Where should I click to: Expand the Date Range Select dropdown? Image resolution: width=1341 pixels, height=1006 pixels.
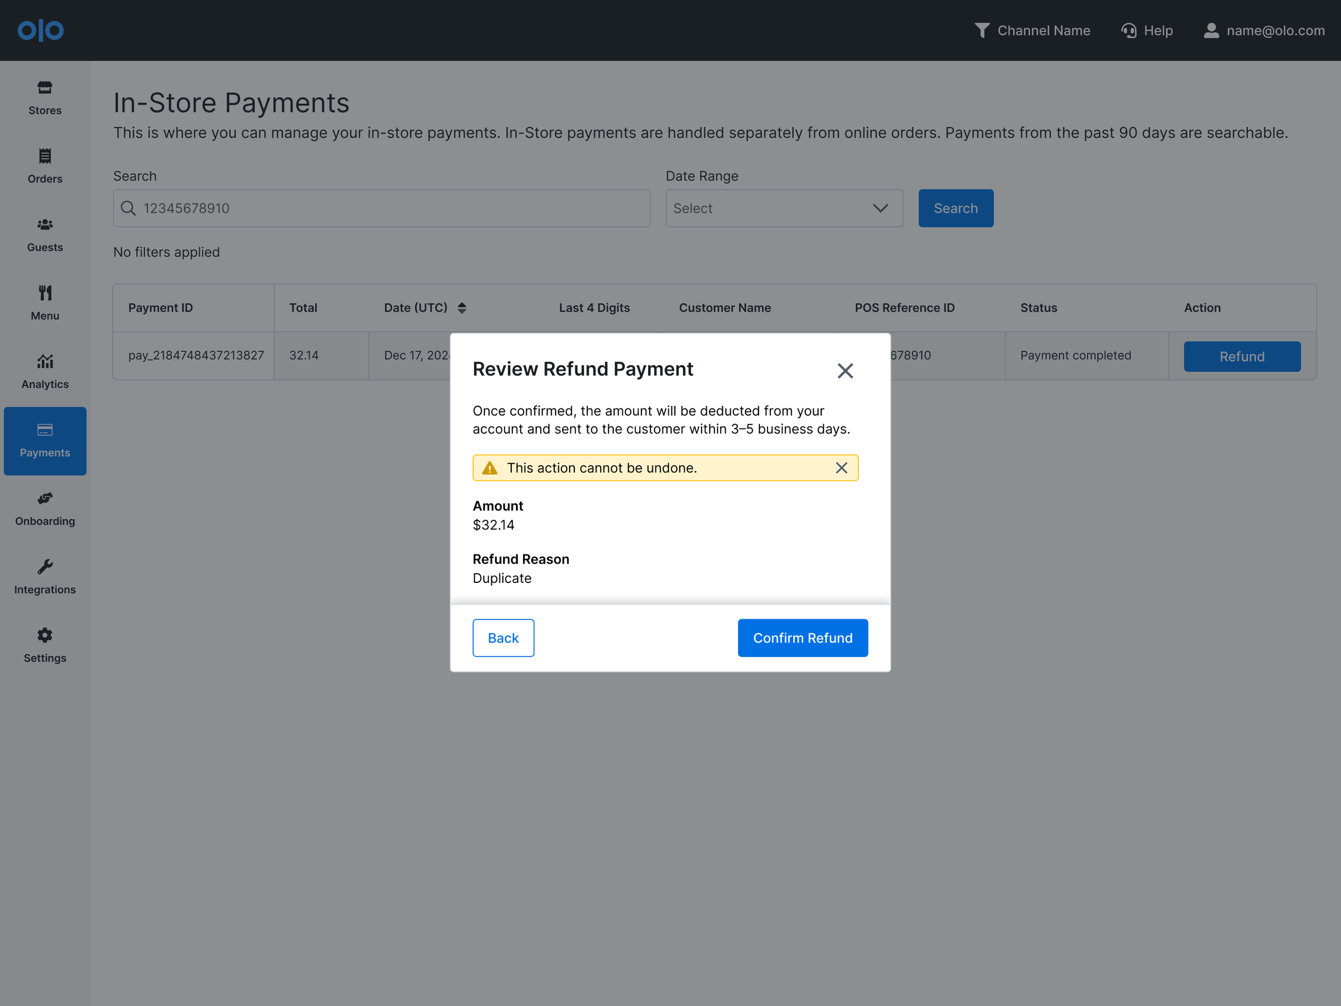click(x=783, y=209)
